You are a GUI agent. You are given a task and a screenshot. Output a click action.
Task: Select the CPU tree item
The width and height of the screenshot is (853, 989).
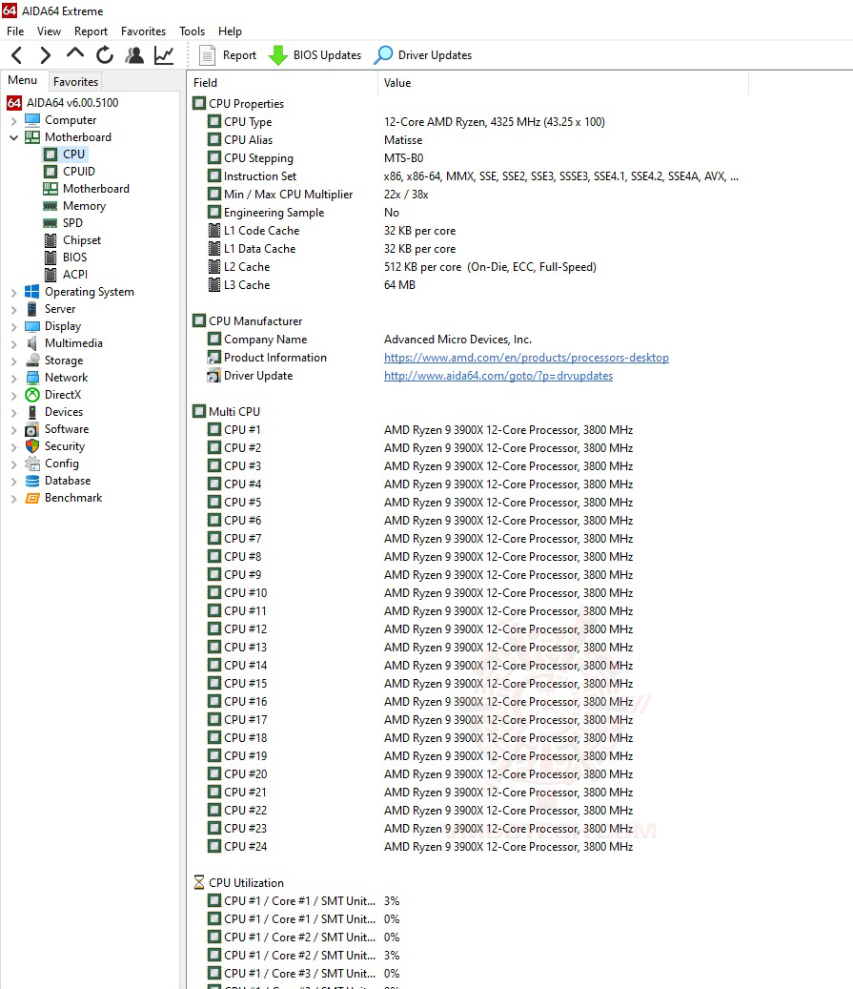click(65, 154)
